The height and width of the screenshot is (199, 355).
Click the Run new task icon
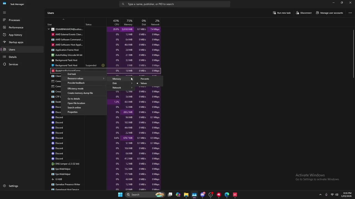(x=274, y=13)
